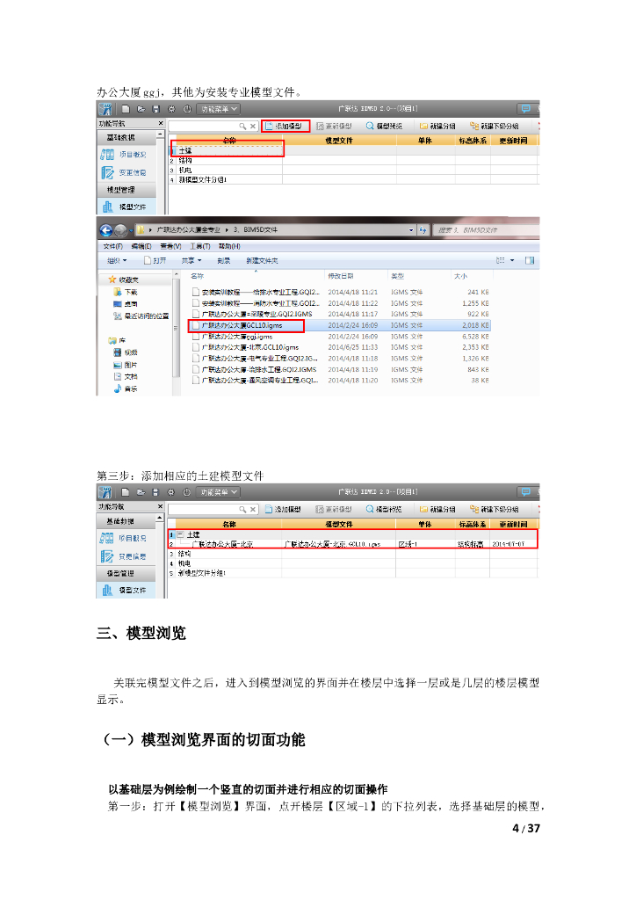Screen dimensions: 636x900
Task: Open the 查看(V) menu in Explorer
Action: (170, 246)
